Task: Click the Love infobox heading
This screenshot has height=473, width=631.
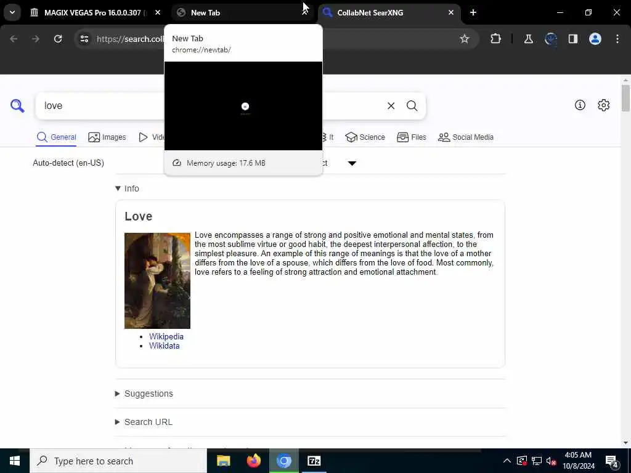Action: pos(139,216)
